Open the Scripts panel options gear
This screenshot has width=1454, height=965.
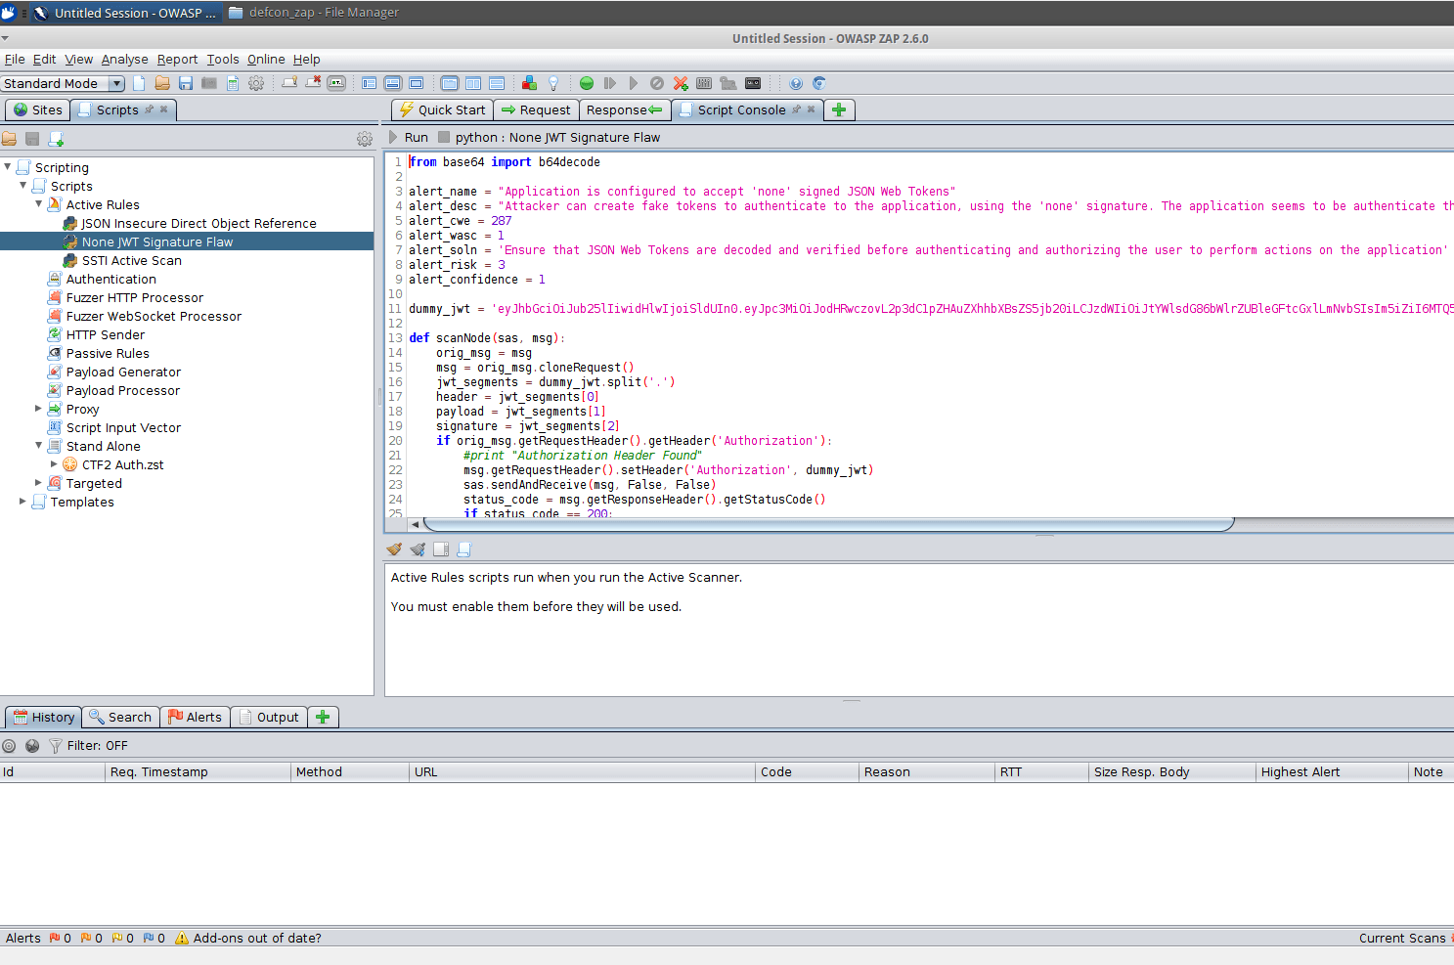click(x=365, y=139)
